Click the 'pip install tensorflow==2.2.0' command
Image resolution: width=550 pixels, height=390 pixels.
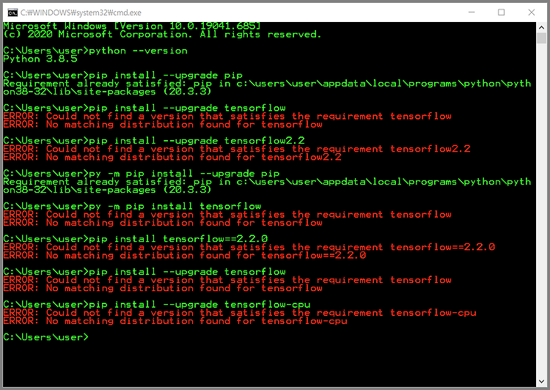point(136,239)
